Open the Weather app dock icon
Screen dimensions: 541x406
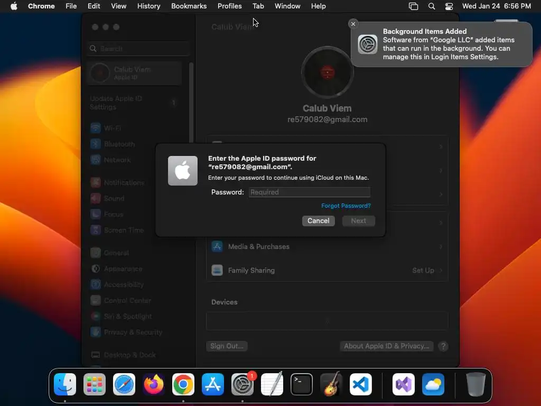(433, 384)
